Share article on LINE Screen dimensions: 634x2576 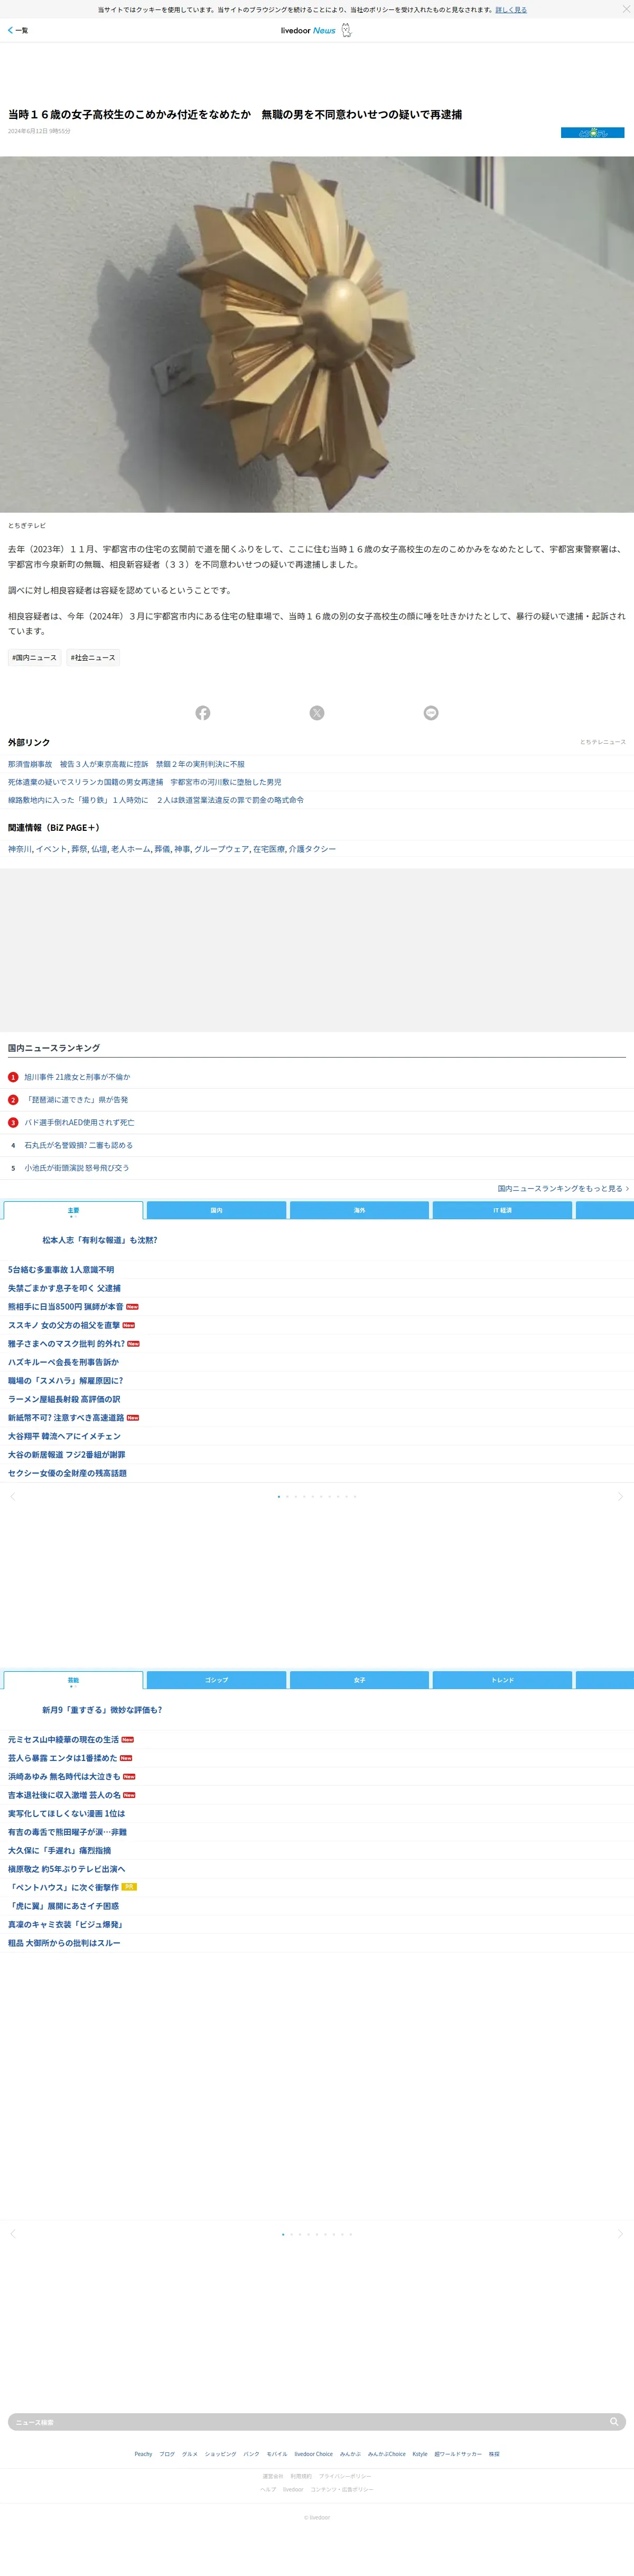coord(431,713)
